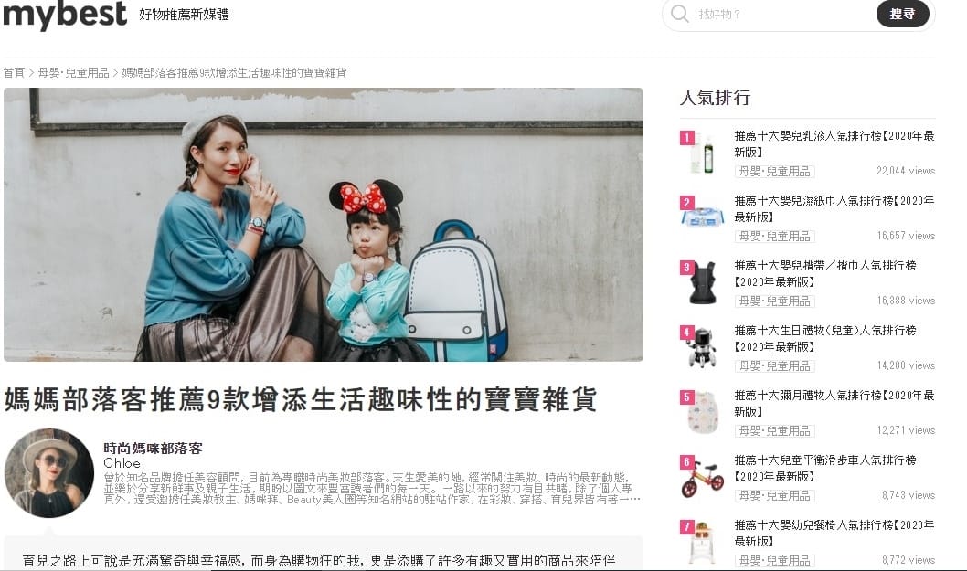
Task: Open rank 5 baby bib thumbnail
Action: coord(702,412)
